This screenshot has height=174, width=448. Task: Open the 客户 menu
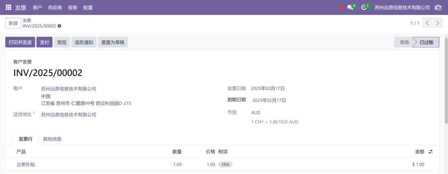point(37,7)
